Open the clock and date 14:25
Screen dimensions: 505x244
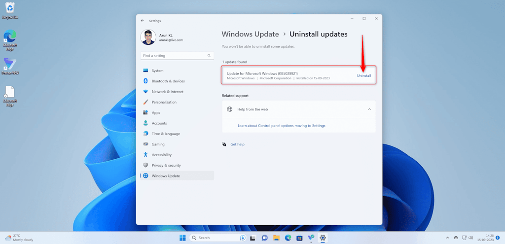(x=485, y=238)
